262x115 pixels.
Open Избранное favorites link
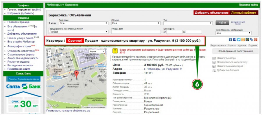tap(14, 13)
